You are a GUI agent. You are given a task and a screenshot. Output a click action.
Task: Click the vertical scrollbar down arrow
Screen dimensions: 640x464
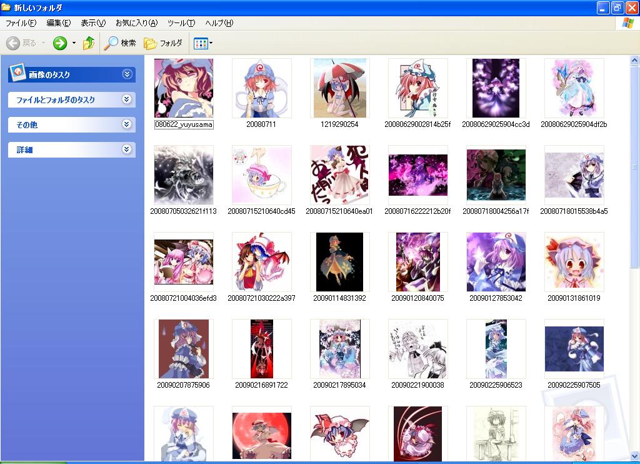coord(634,455)
